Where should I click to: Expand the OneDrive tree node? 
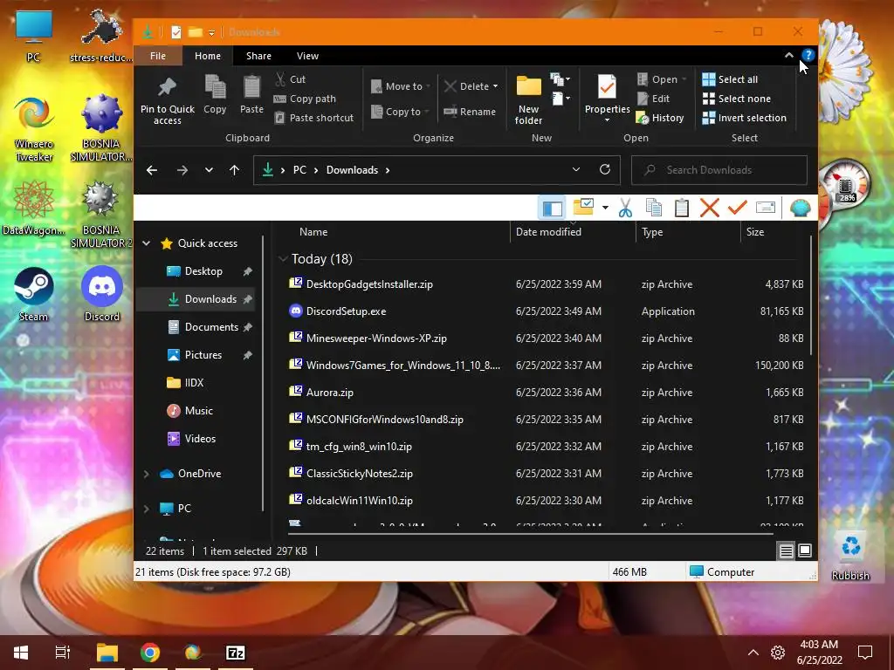pyautogui.click(x=146, y=474)
